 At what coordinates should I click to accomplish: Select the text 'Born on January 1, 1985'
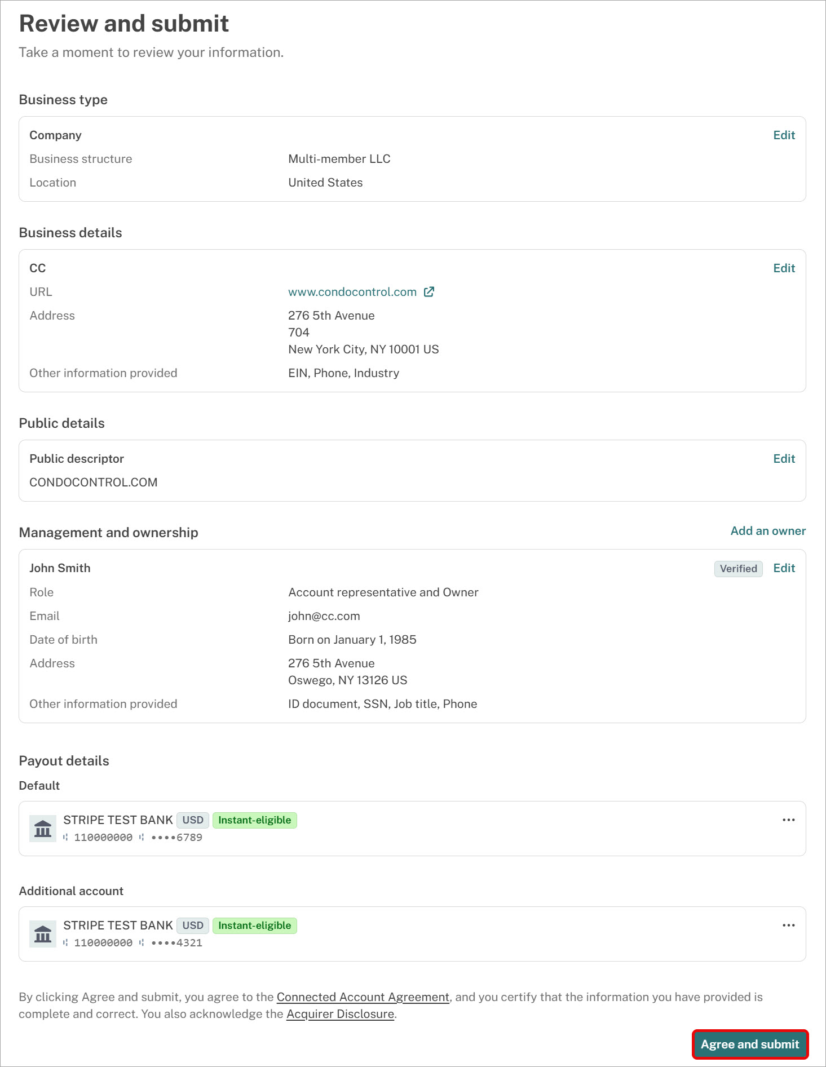[x=352, y=640]
